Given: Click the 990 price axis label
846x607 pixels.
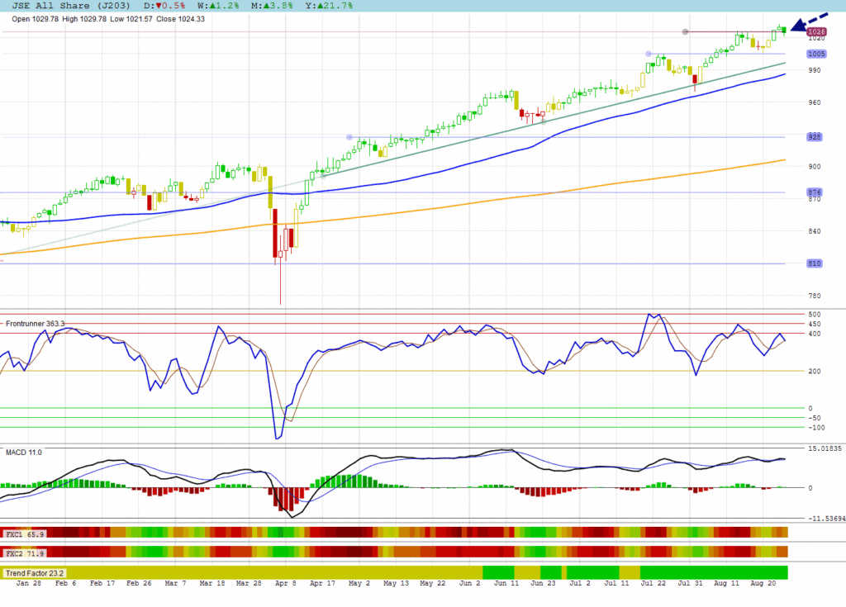Looking at the screenshot, I should [x=814, y=70].
